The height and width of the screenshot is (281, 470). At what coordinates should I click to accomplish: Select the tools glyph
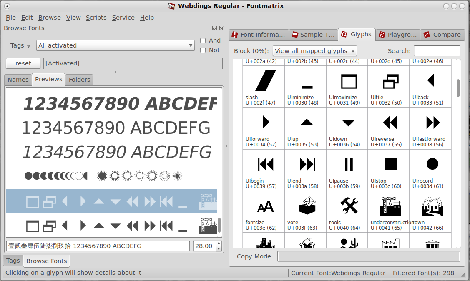click(347, 212)
